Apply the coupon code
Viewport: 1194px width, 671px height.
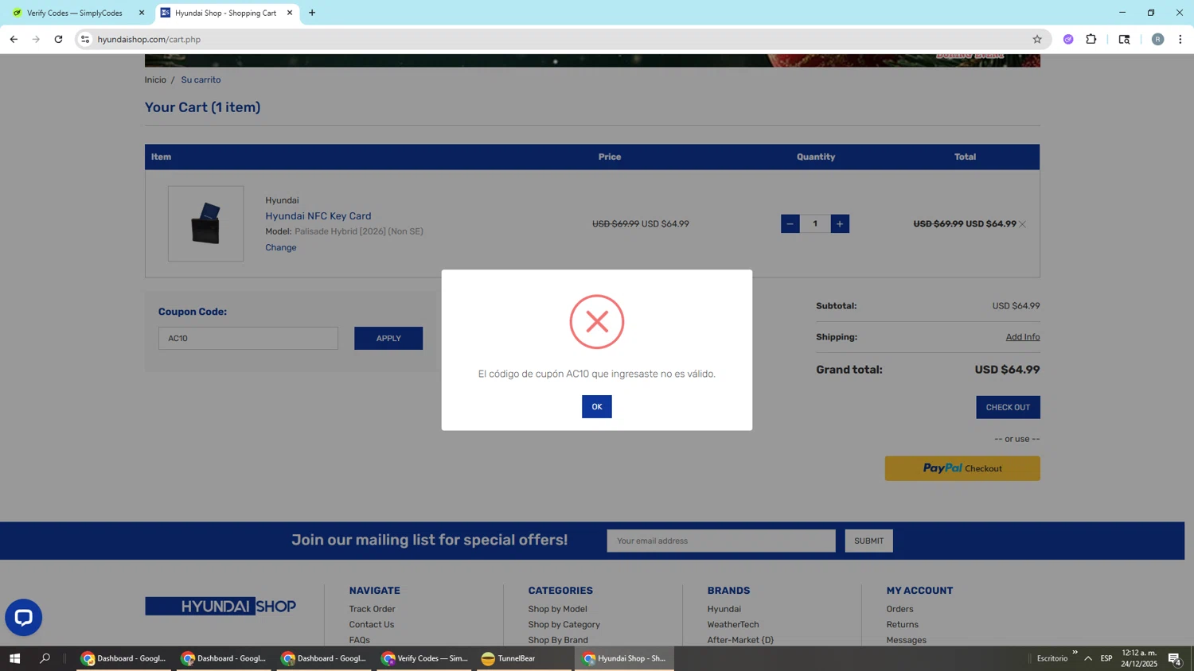pyautogui.click(x=388, y=338)
